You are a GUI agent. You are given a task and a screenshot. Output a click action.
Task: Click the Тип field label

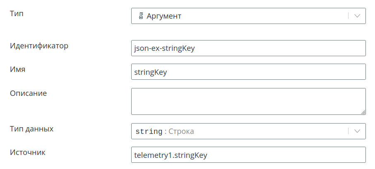click(17, 13)
